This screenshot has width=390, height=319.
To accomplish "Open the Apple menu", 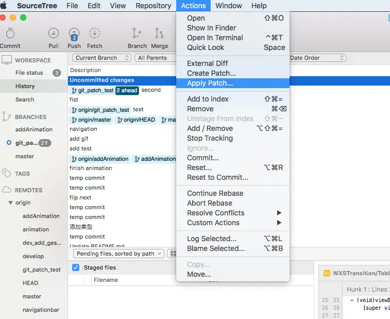I will (4, 5).
